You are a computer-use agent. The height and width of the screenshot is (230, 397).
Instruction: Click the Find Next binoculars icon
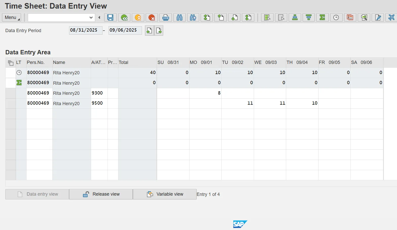click(x=193, y=17)
